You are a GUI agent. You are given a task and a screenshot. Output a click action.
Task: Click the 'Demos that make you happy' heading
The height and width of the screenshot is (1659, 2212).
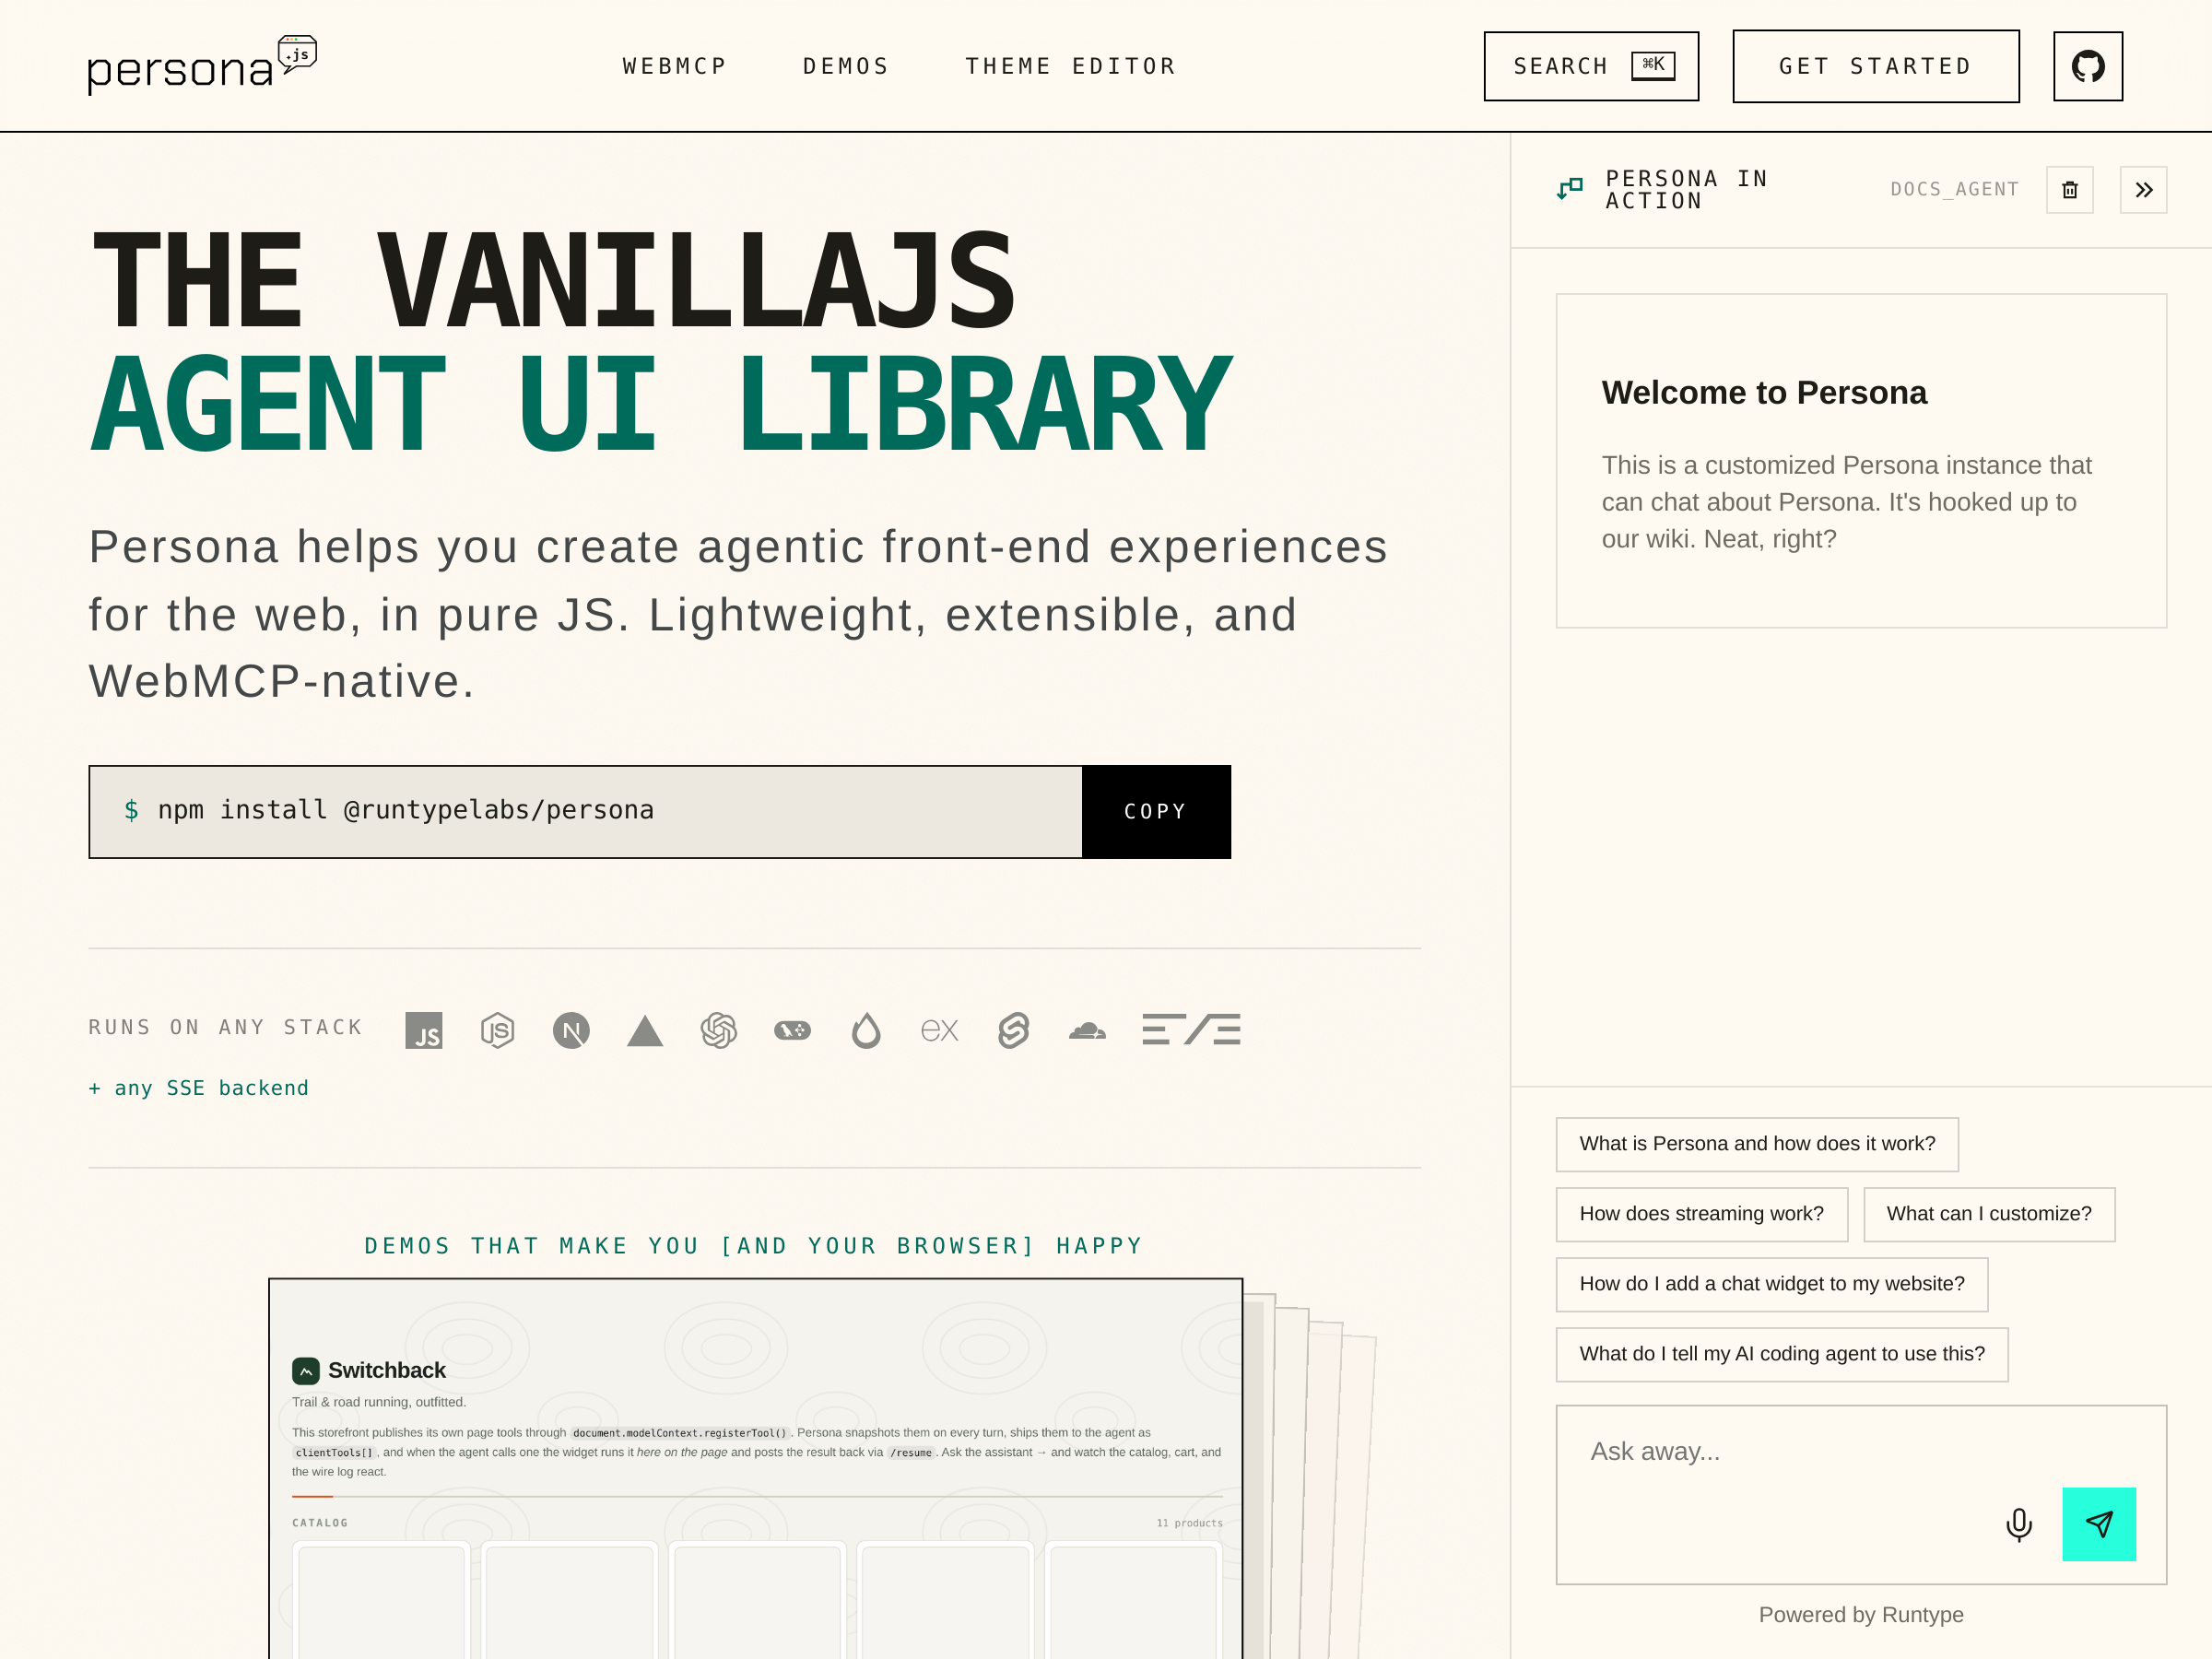pyautogui.click(x=754, y=1246)
